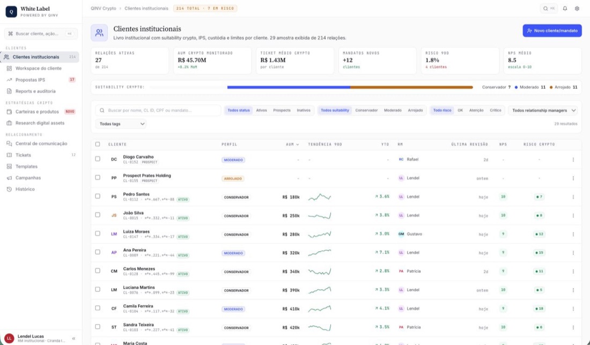Select the João Silva row checkbox

98,215
